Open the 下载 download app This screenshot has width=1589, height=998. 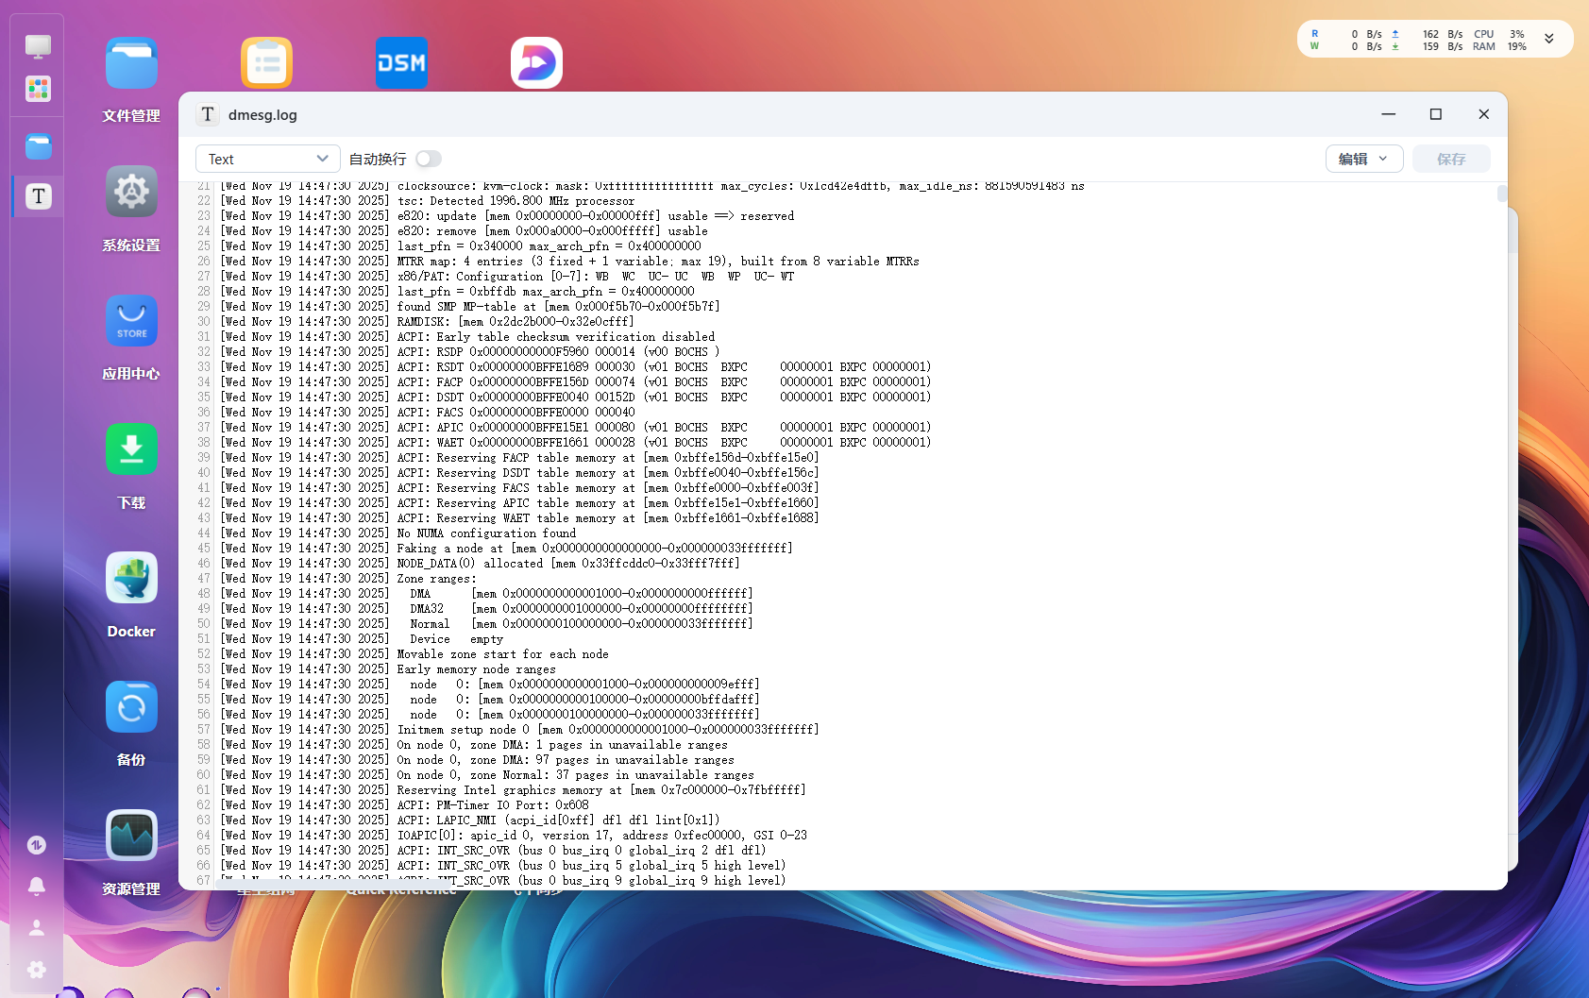click(x=131, y=449)
